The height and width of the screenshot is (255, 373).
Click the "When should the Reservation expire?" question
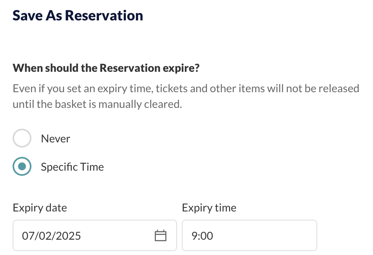pyautogui.click(x=106, y=68)
